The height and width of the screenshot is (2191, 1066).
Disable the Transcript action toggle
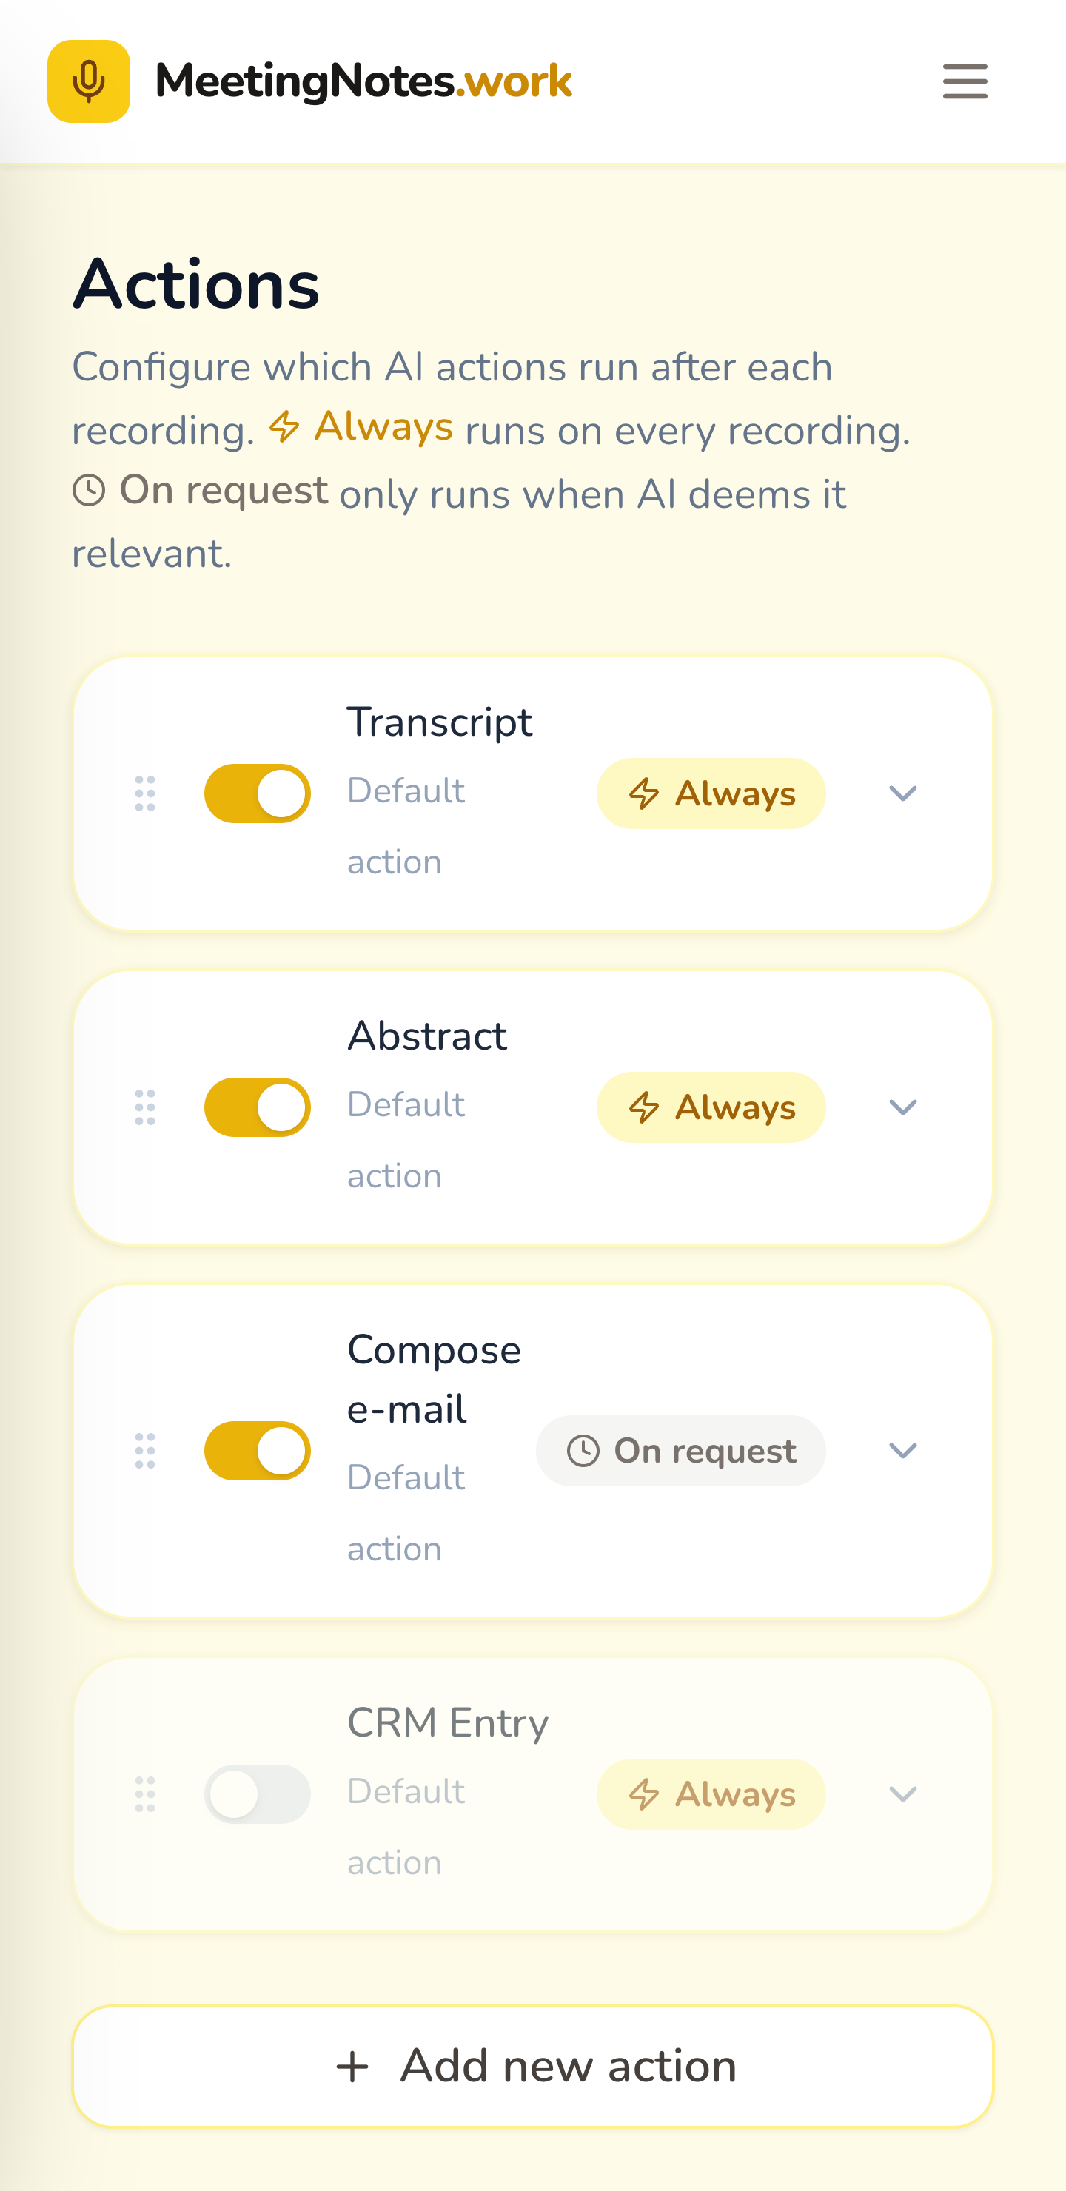(258, 793)
